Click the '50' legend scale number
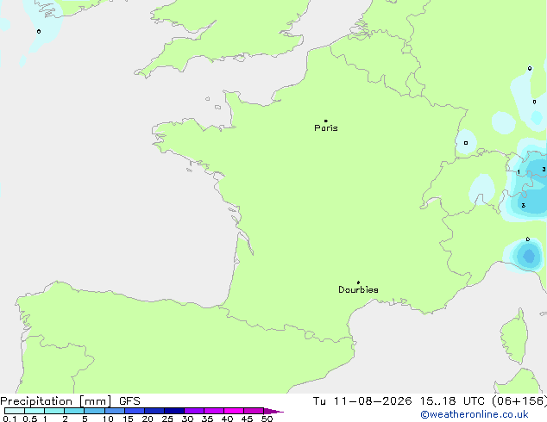This screenshot has height=422, width=547. point(267,419)
